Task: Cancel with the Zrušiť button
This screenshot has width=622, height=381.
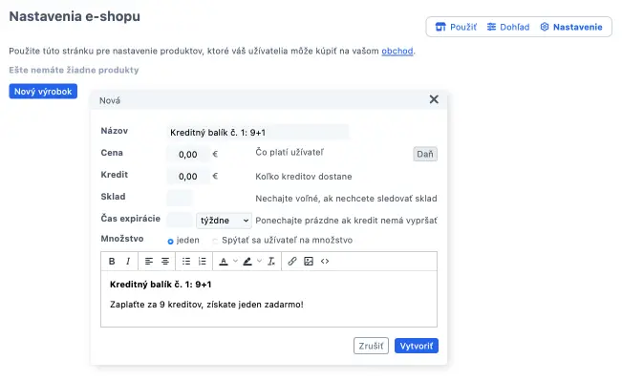Action: tap(371, 346)
